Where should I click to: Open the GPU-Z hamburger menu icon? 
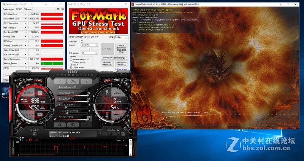tap(63, 9)
